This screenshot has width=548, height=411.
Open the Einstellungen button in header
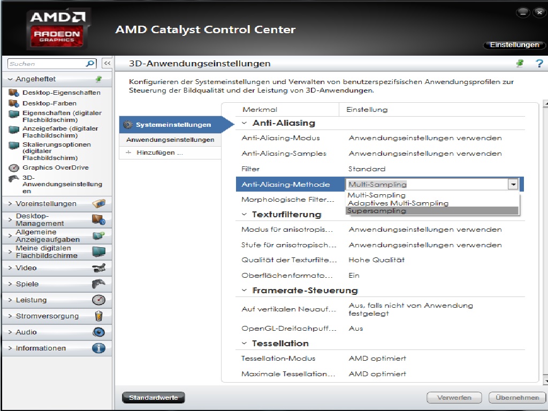pos(514,45)
